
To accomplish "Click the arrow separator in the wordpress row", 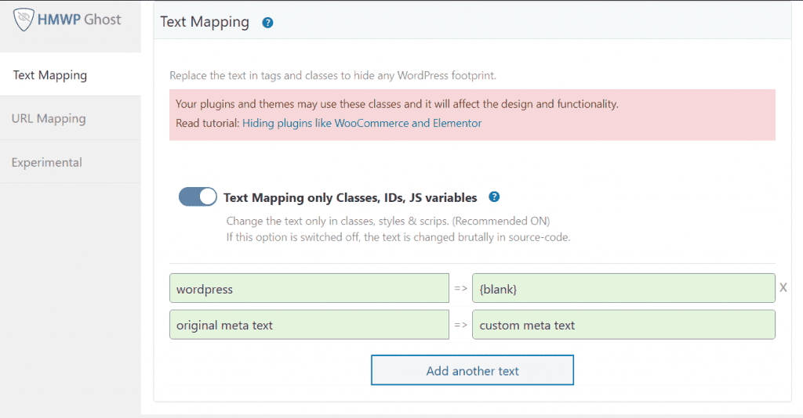I will click(x=461, y=289).
